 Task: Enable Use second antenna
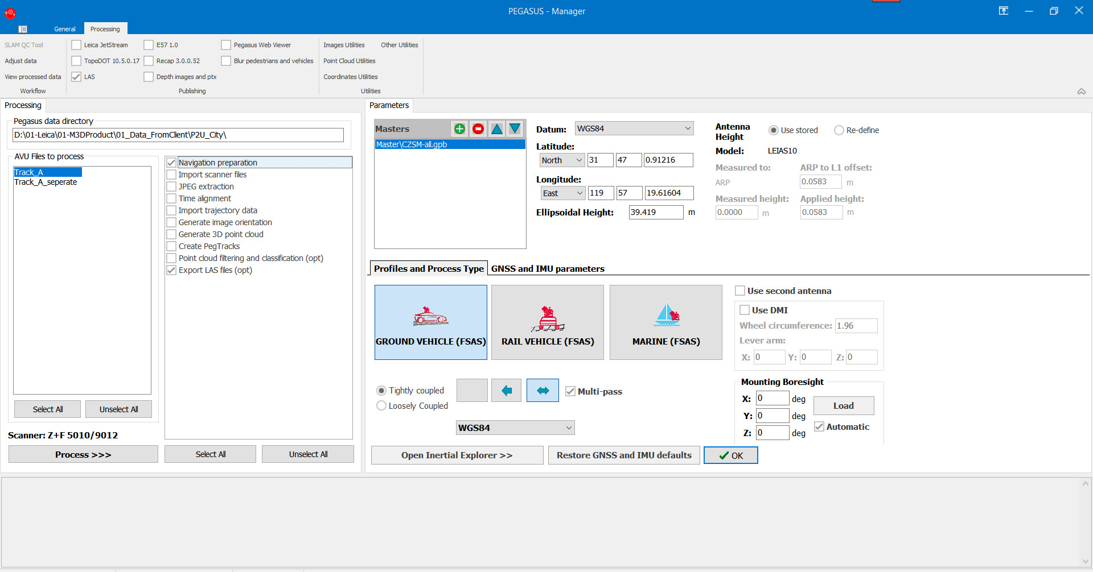[x=740, y=291]
